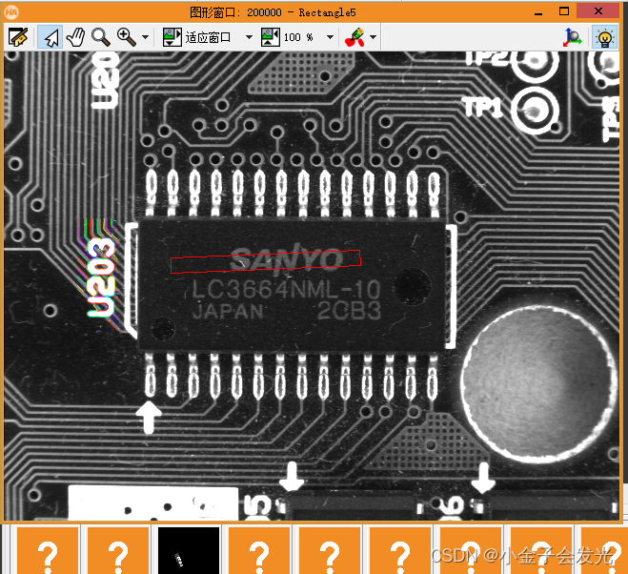Select the first question-mark variable thumbnail

(48, 551)
